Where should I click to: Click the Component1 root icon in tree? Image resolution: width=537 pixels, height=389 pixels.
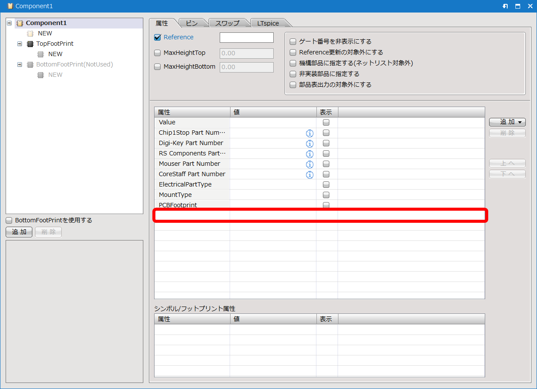point(20,23)
